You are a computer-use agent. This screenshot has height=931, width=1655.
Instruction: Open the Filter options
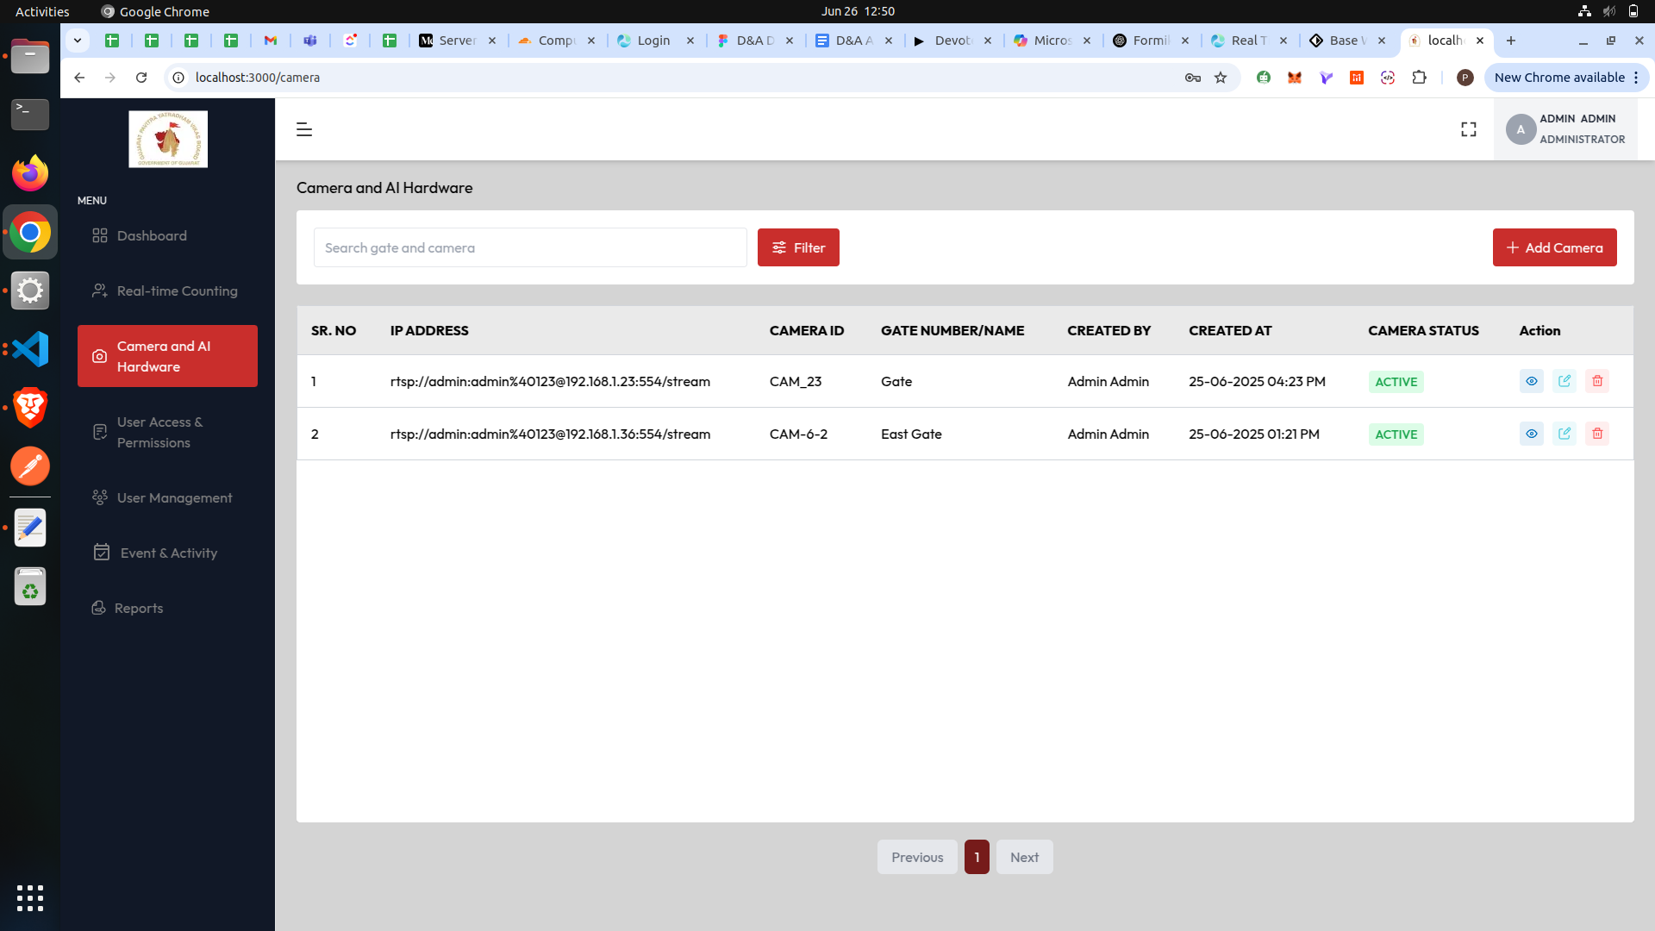(x=798, y=247)
